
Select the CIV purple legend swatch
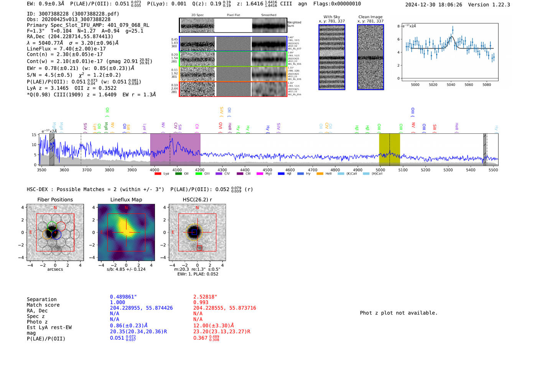coord(219,174)
